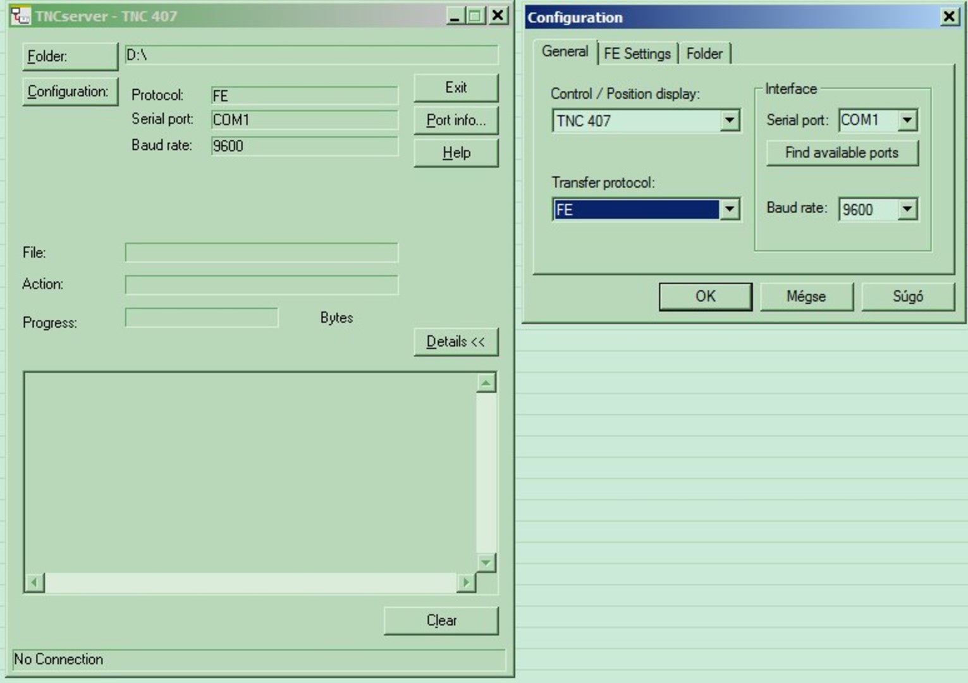Select the General tab

pyautogui.click(x=565, y=52)
